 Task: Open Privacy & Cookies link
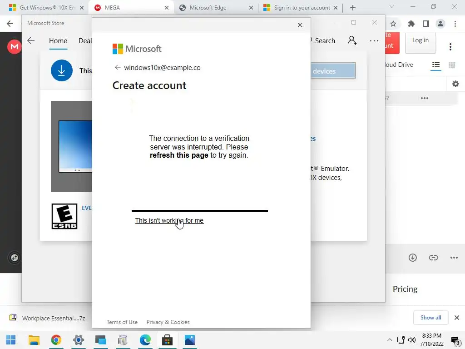pyautogui.click(x=168, y=322)
